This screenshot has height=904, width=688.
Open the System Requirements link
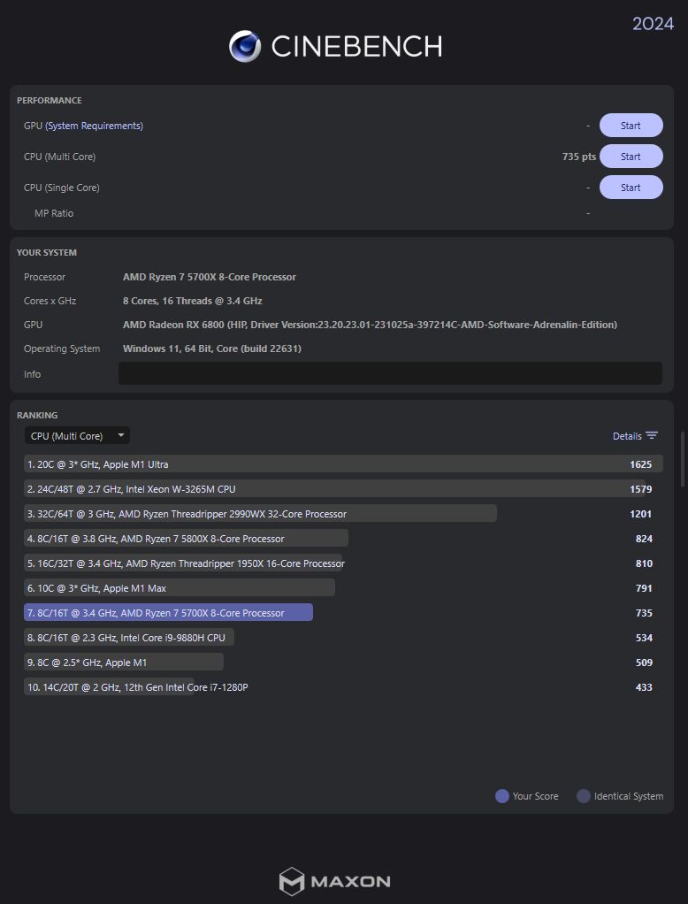[94, 126]
